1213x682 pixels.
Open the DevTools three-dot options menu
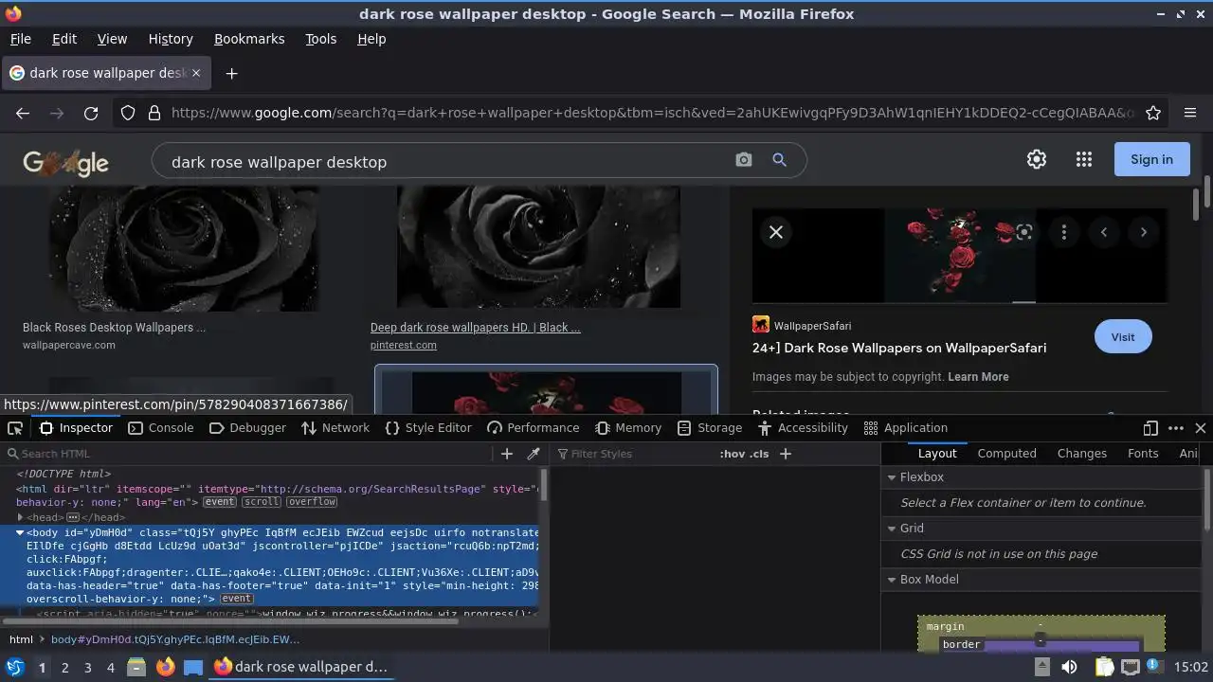[1176, 428]
